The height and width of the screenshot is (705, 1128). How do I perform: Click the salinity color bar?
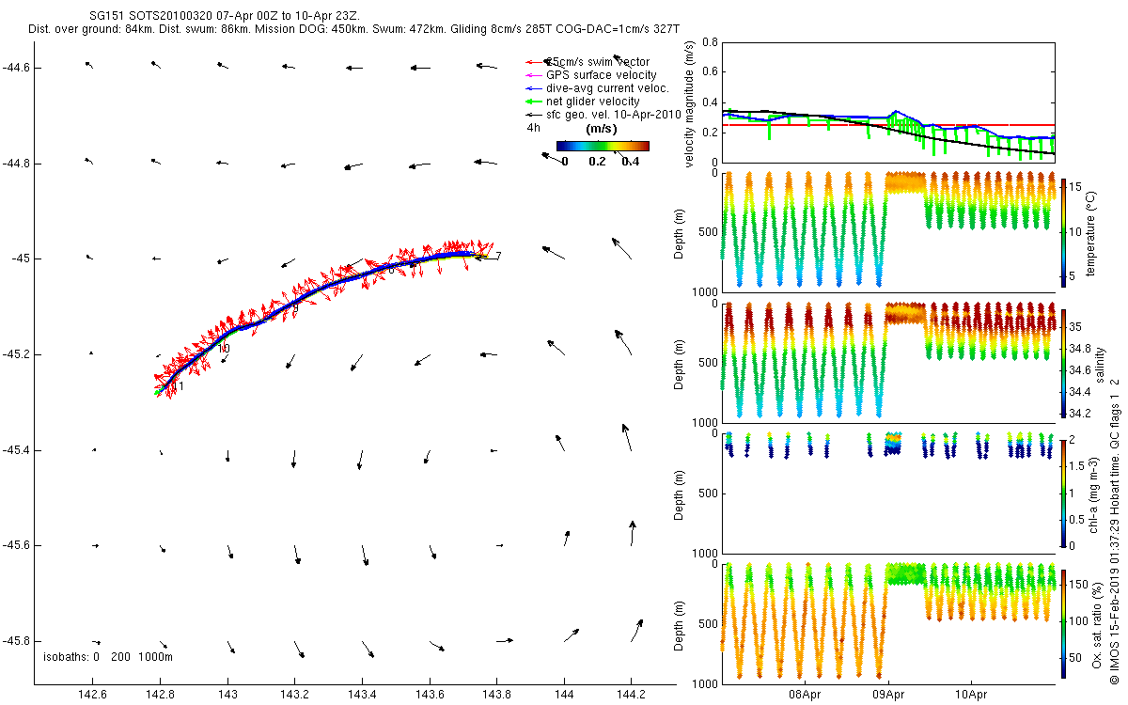[x=1065, y=362]
